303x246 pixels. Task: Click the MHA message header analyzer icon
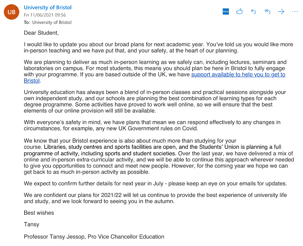(226, 12)
